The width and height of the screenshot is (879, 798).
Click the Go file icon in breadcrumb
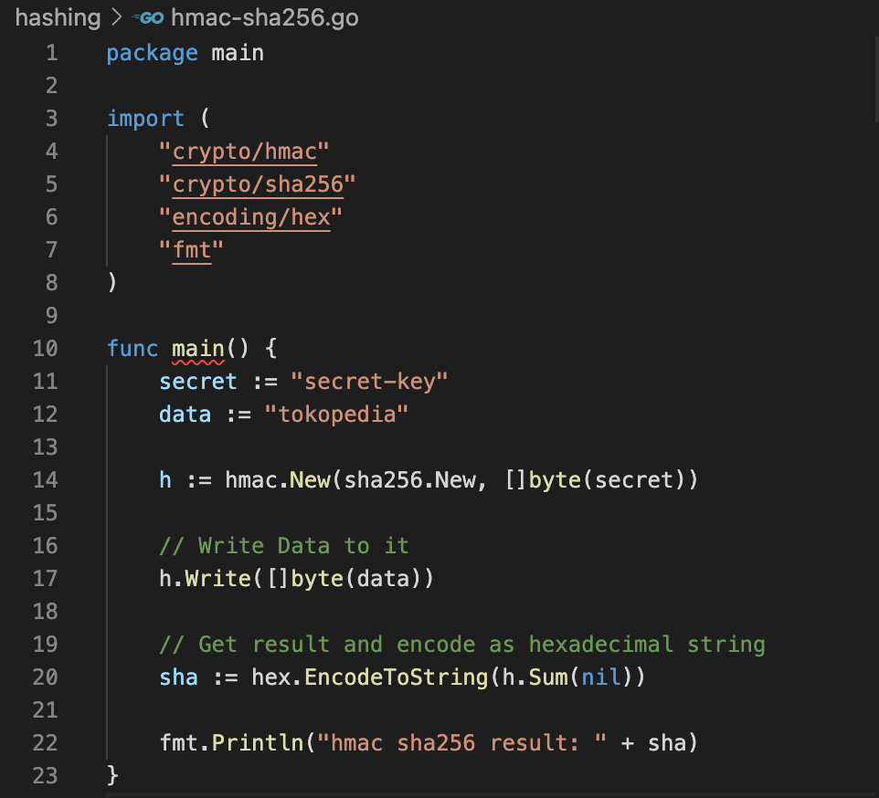coord(149,17)
